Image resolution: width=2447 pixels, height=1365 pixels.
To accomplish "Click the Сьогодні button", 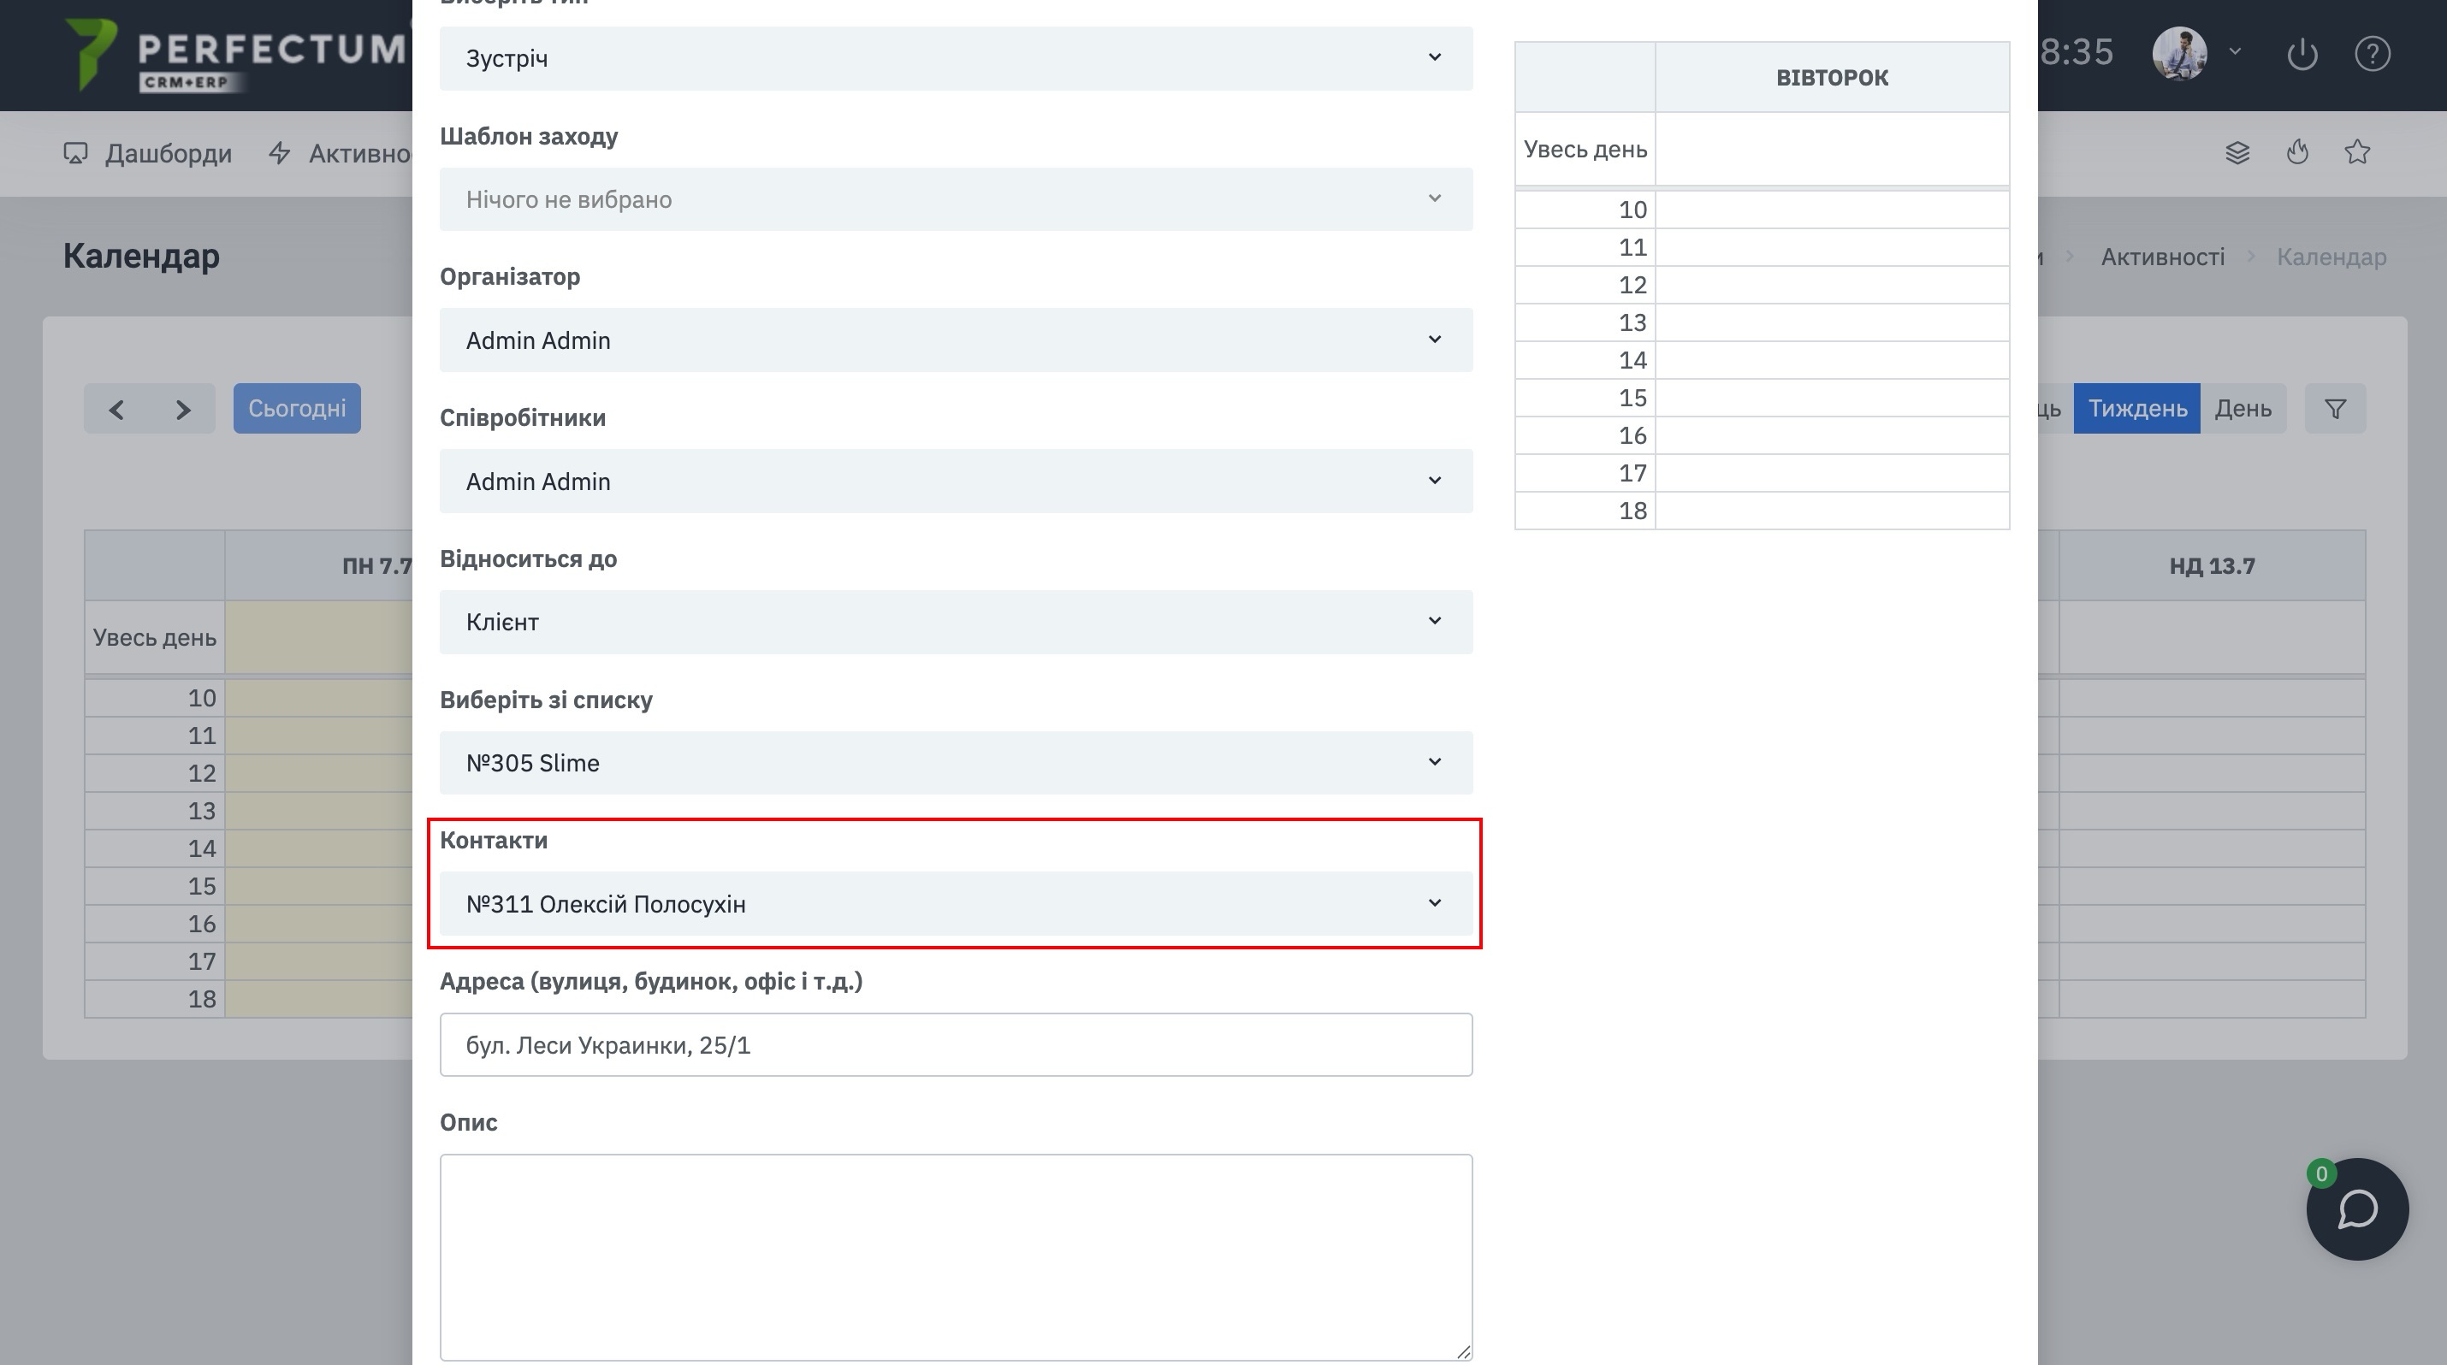I will pos(298,409).
